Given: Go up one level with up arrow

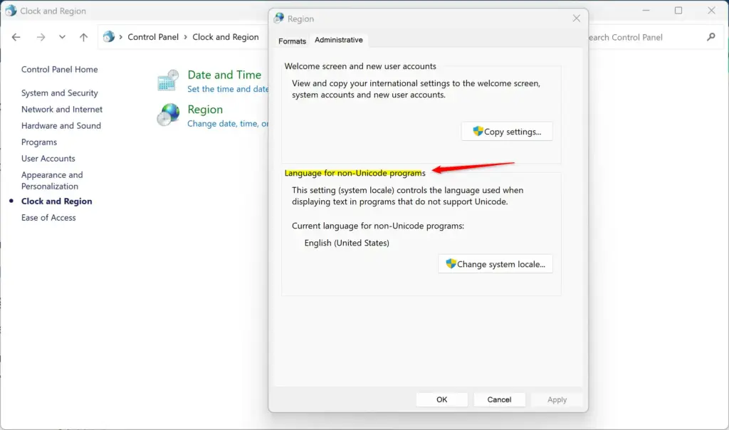Looking at the screenshot, I should (84, 37).
